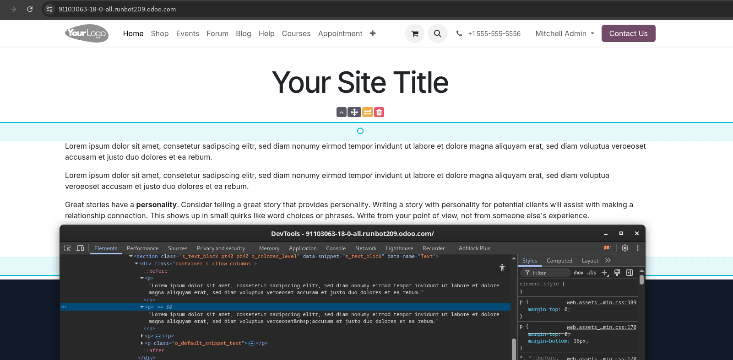Click the new style rule plus icon
This screenshot has height=360, width=733.
[x=604, y=273]
